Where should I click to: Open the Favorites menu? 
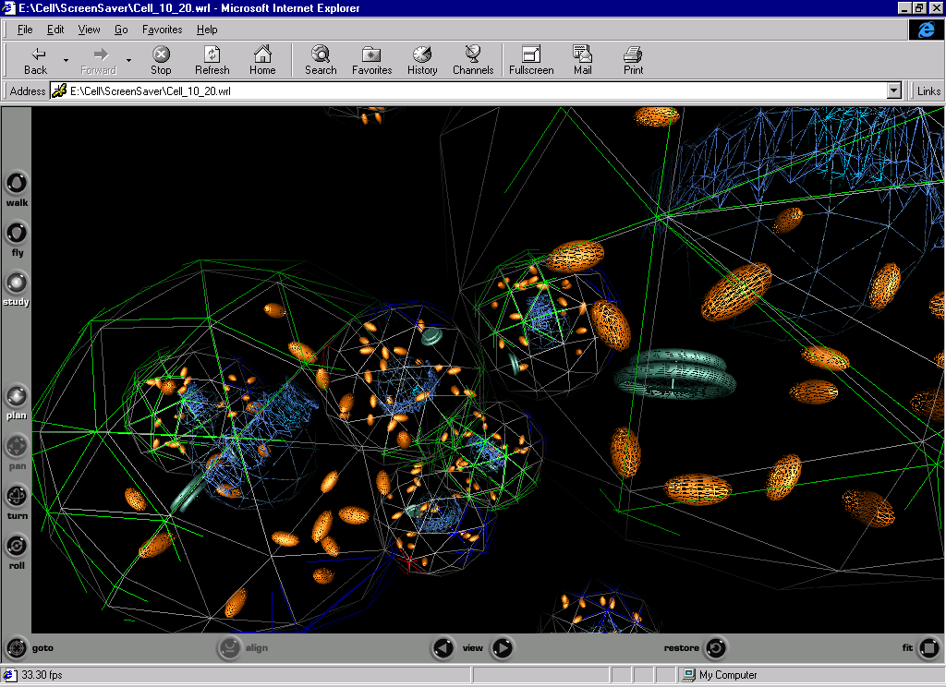click(162, 30)
